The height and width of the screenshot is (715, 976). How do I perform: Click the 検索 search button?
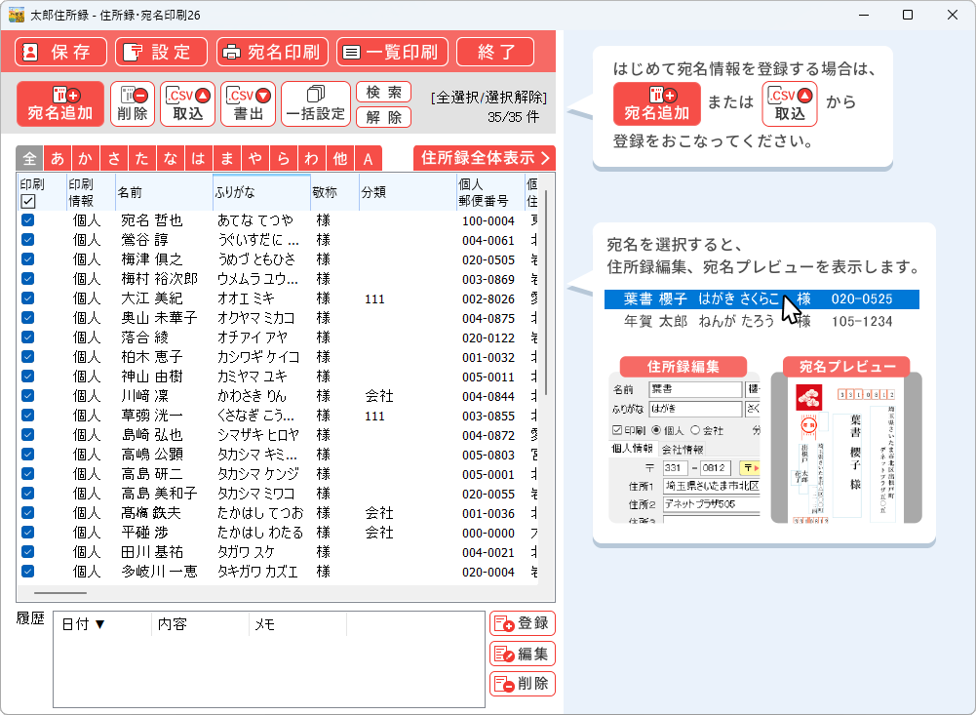[x=383, y=93]
